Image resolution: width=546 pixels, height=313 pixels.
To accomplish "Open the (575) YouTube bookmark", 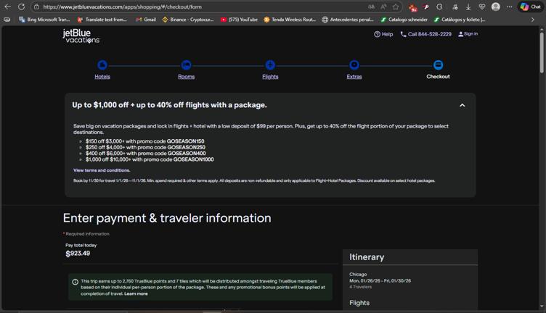I will (239, 20).
